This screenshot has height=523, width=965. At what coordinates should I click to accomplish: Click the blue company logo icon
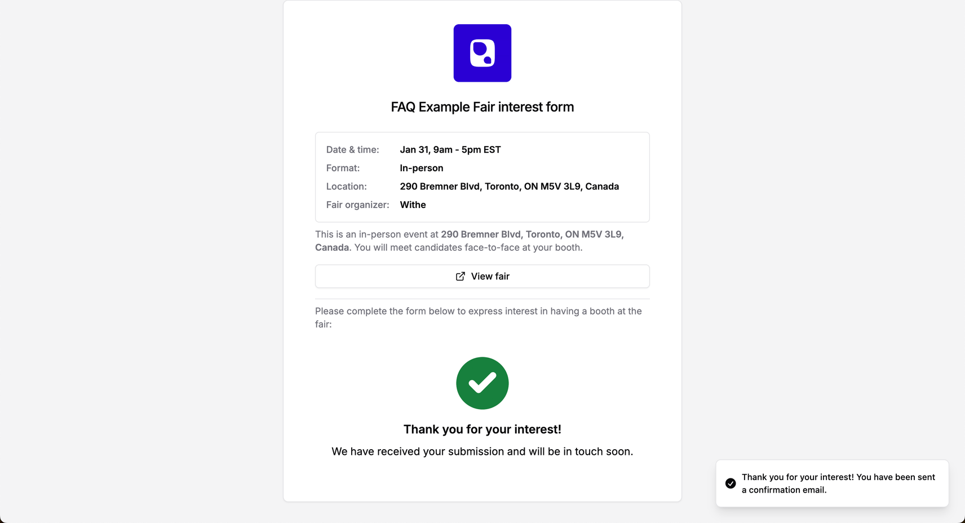click(x=482, y=53)
